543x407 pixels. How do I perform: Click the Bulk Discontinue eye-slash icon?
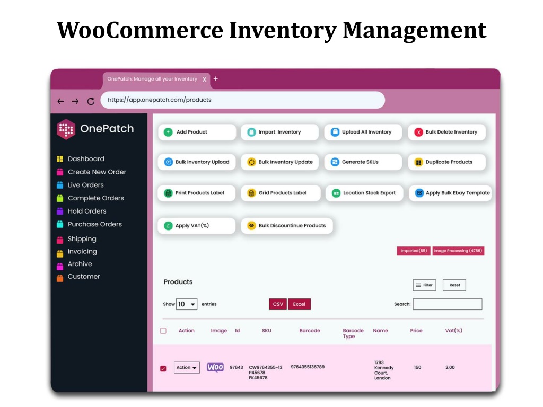point(251,226)
